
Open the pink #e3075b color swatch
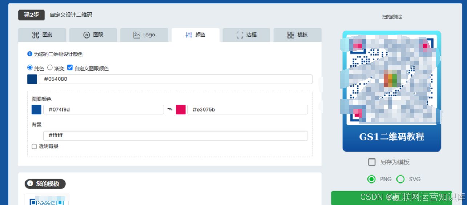click(x=181, y=110)
